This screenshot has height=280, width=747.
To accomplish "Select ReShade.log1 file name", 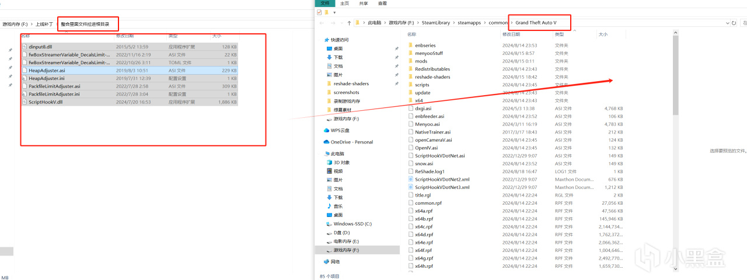I will tap(430, 171).
